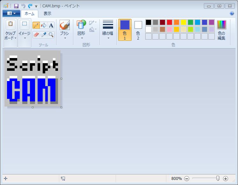Viewport: 238px width, 185px height.
Task: Choose the lime color swatch
Action: pos(191,29)
